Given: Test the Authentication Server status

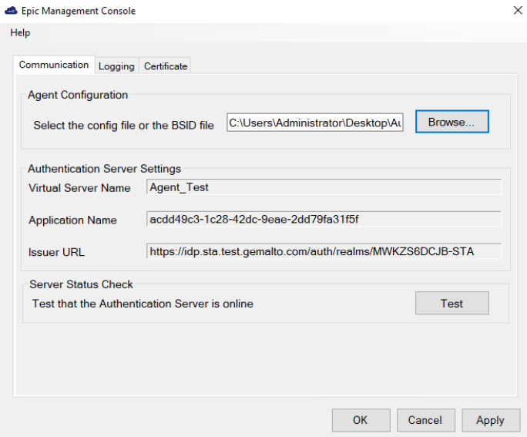Looking at the screenshot, I should tap(452, 303).
